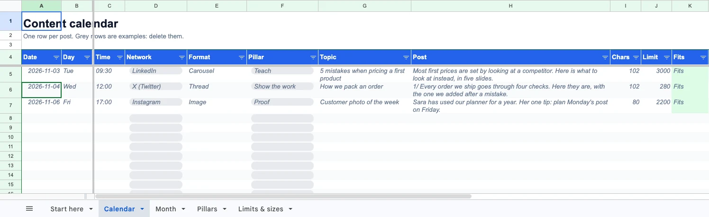Open filter for Limit column
The width and height of the screenshot is (709, 217).
(667, 57)
